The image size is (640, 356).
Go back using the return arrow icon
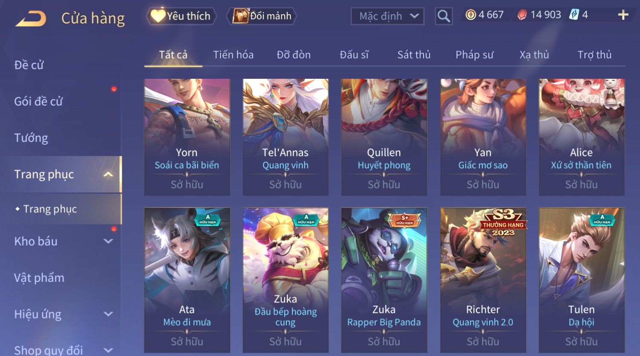coord(31,19)
